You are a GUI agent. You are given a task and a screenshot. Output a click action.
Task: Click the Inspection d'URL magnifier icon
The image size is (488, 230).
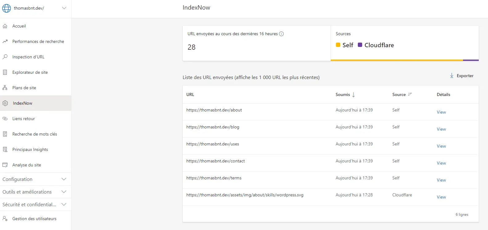tap(5, 57)
